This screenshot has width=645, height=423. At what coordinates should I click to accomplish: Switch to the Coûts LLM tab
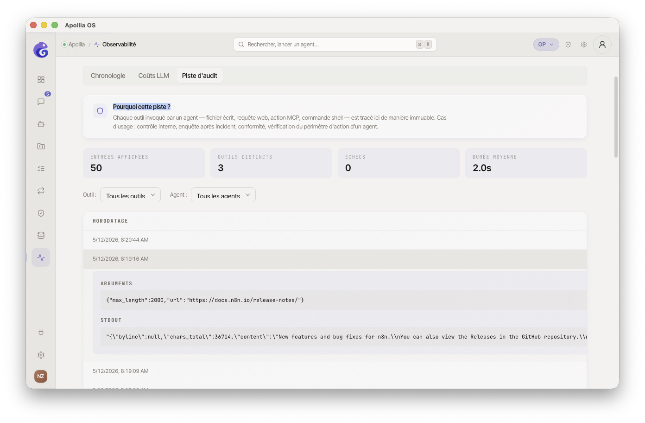154,76
